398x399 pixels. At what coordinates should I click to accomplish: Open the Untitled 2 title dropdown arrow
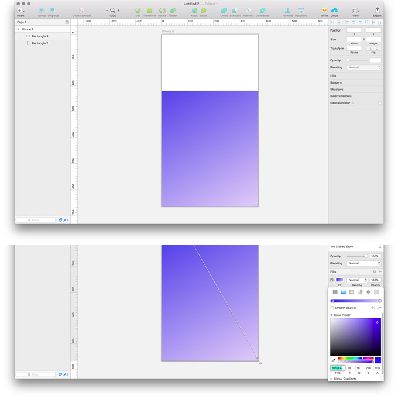coord(217,4)
